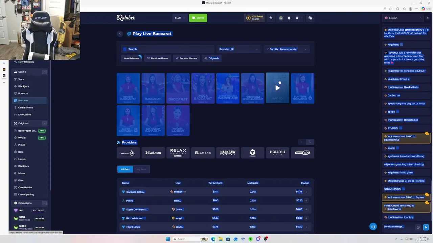This screenshot has height=243, width=433.
Task: Click the Popular Games button
Action: (186, 58)
